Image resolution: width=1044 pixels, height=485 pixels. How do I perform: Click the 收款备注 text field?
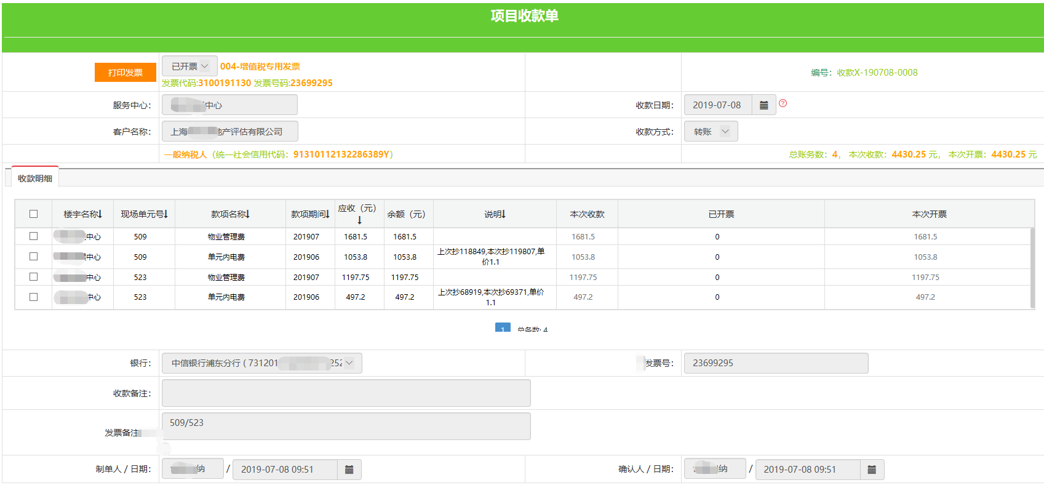tap(346, 393)
